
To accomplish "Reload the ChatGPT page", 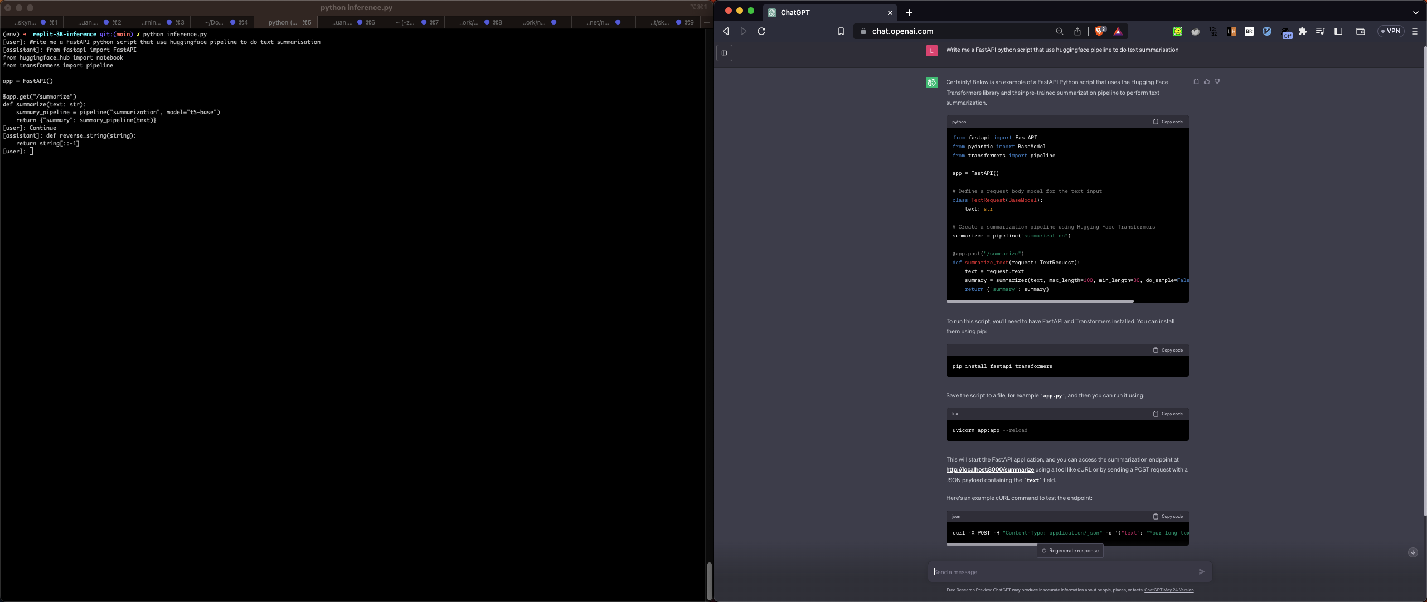I will (x=761, y=31).
